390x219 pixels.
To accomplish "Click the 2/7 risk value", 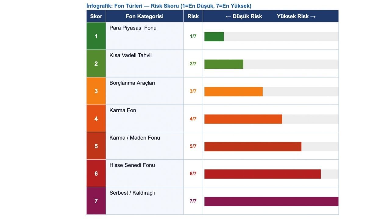I will pos(193,64).
